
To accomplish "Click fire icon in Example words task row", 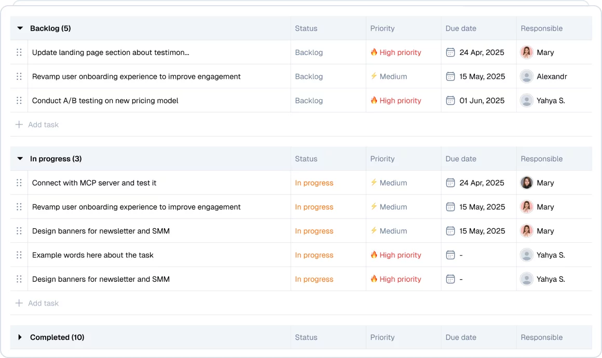I will (374, 255).
